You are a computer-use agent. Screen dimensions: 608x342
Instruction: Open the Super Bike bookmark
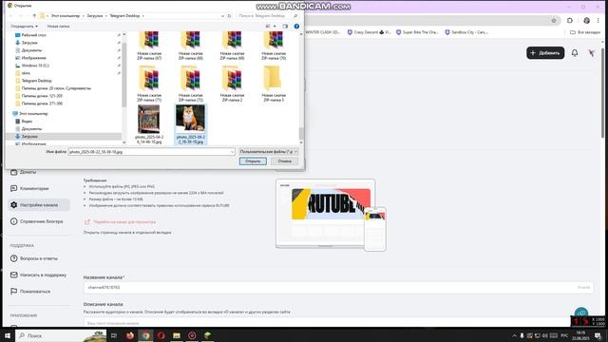point(417,32)
